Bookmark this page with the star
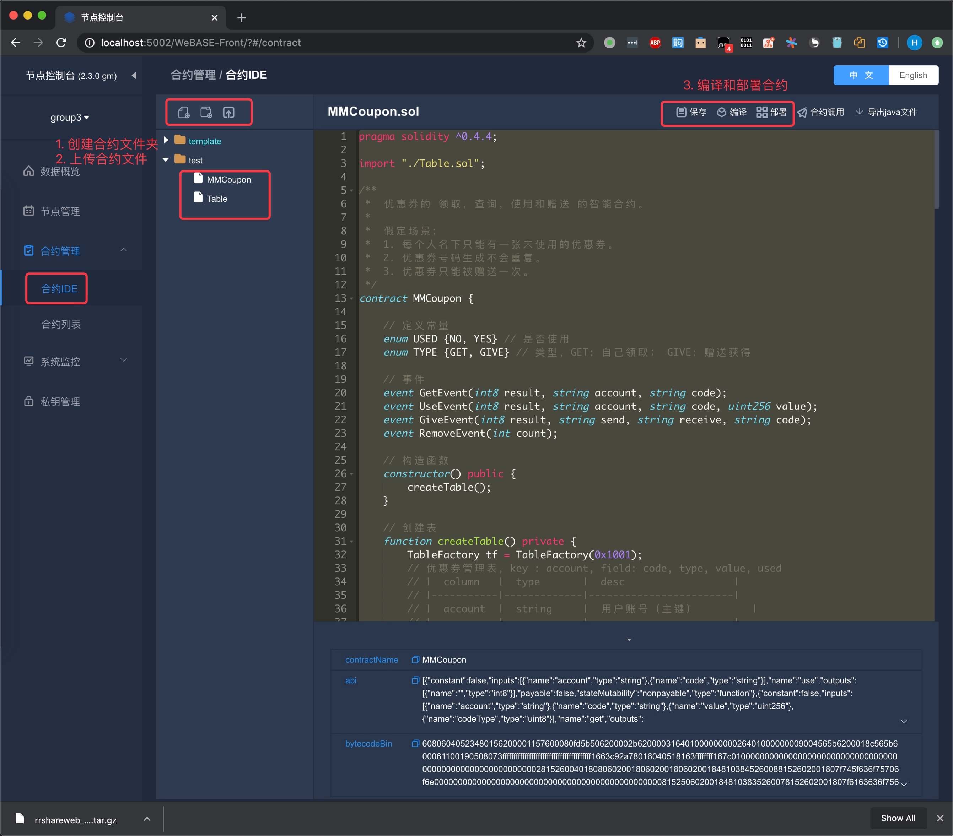 pos(581,43)
